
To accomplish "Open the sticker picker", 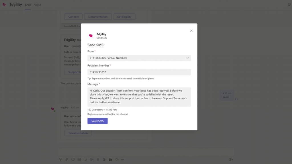I will [x=86, y=159].
